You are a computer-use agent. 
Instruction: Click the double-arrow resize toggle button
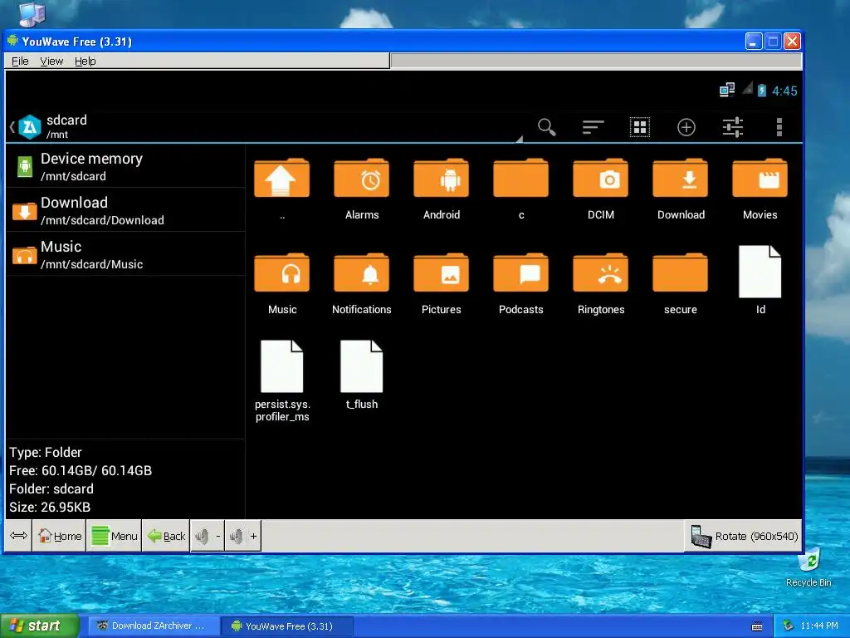pos(18,536)
